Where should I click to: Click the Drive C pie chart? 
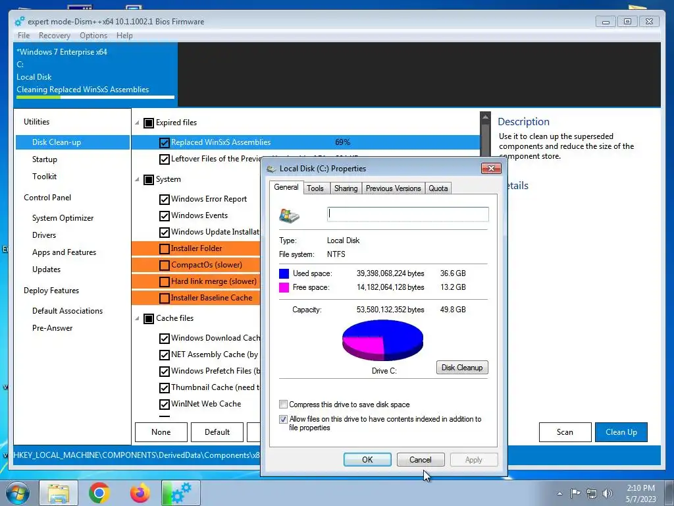[382, 340]
